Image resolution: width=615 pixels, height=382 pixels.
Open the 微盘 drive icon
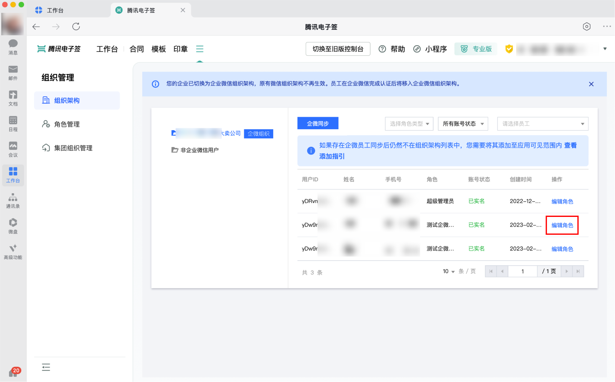(x=13, y=226)
